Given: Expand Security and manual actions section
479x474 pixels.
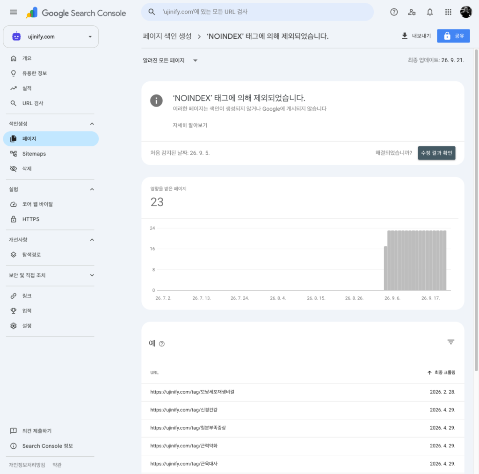Looking at the screenshot, I should pos(92,275).
